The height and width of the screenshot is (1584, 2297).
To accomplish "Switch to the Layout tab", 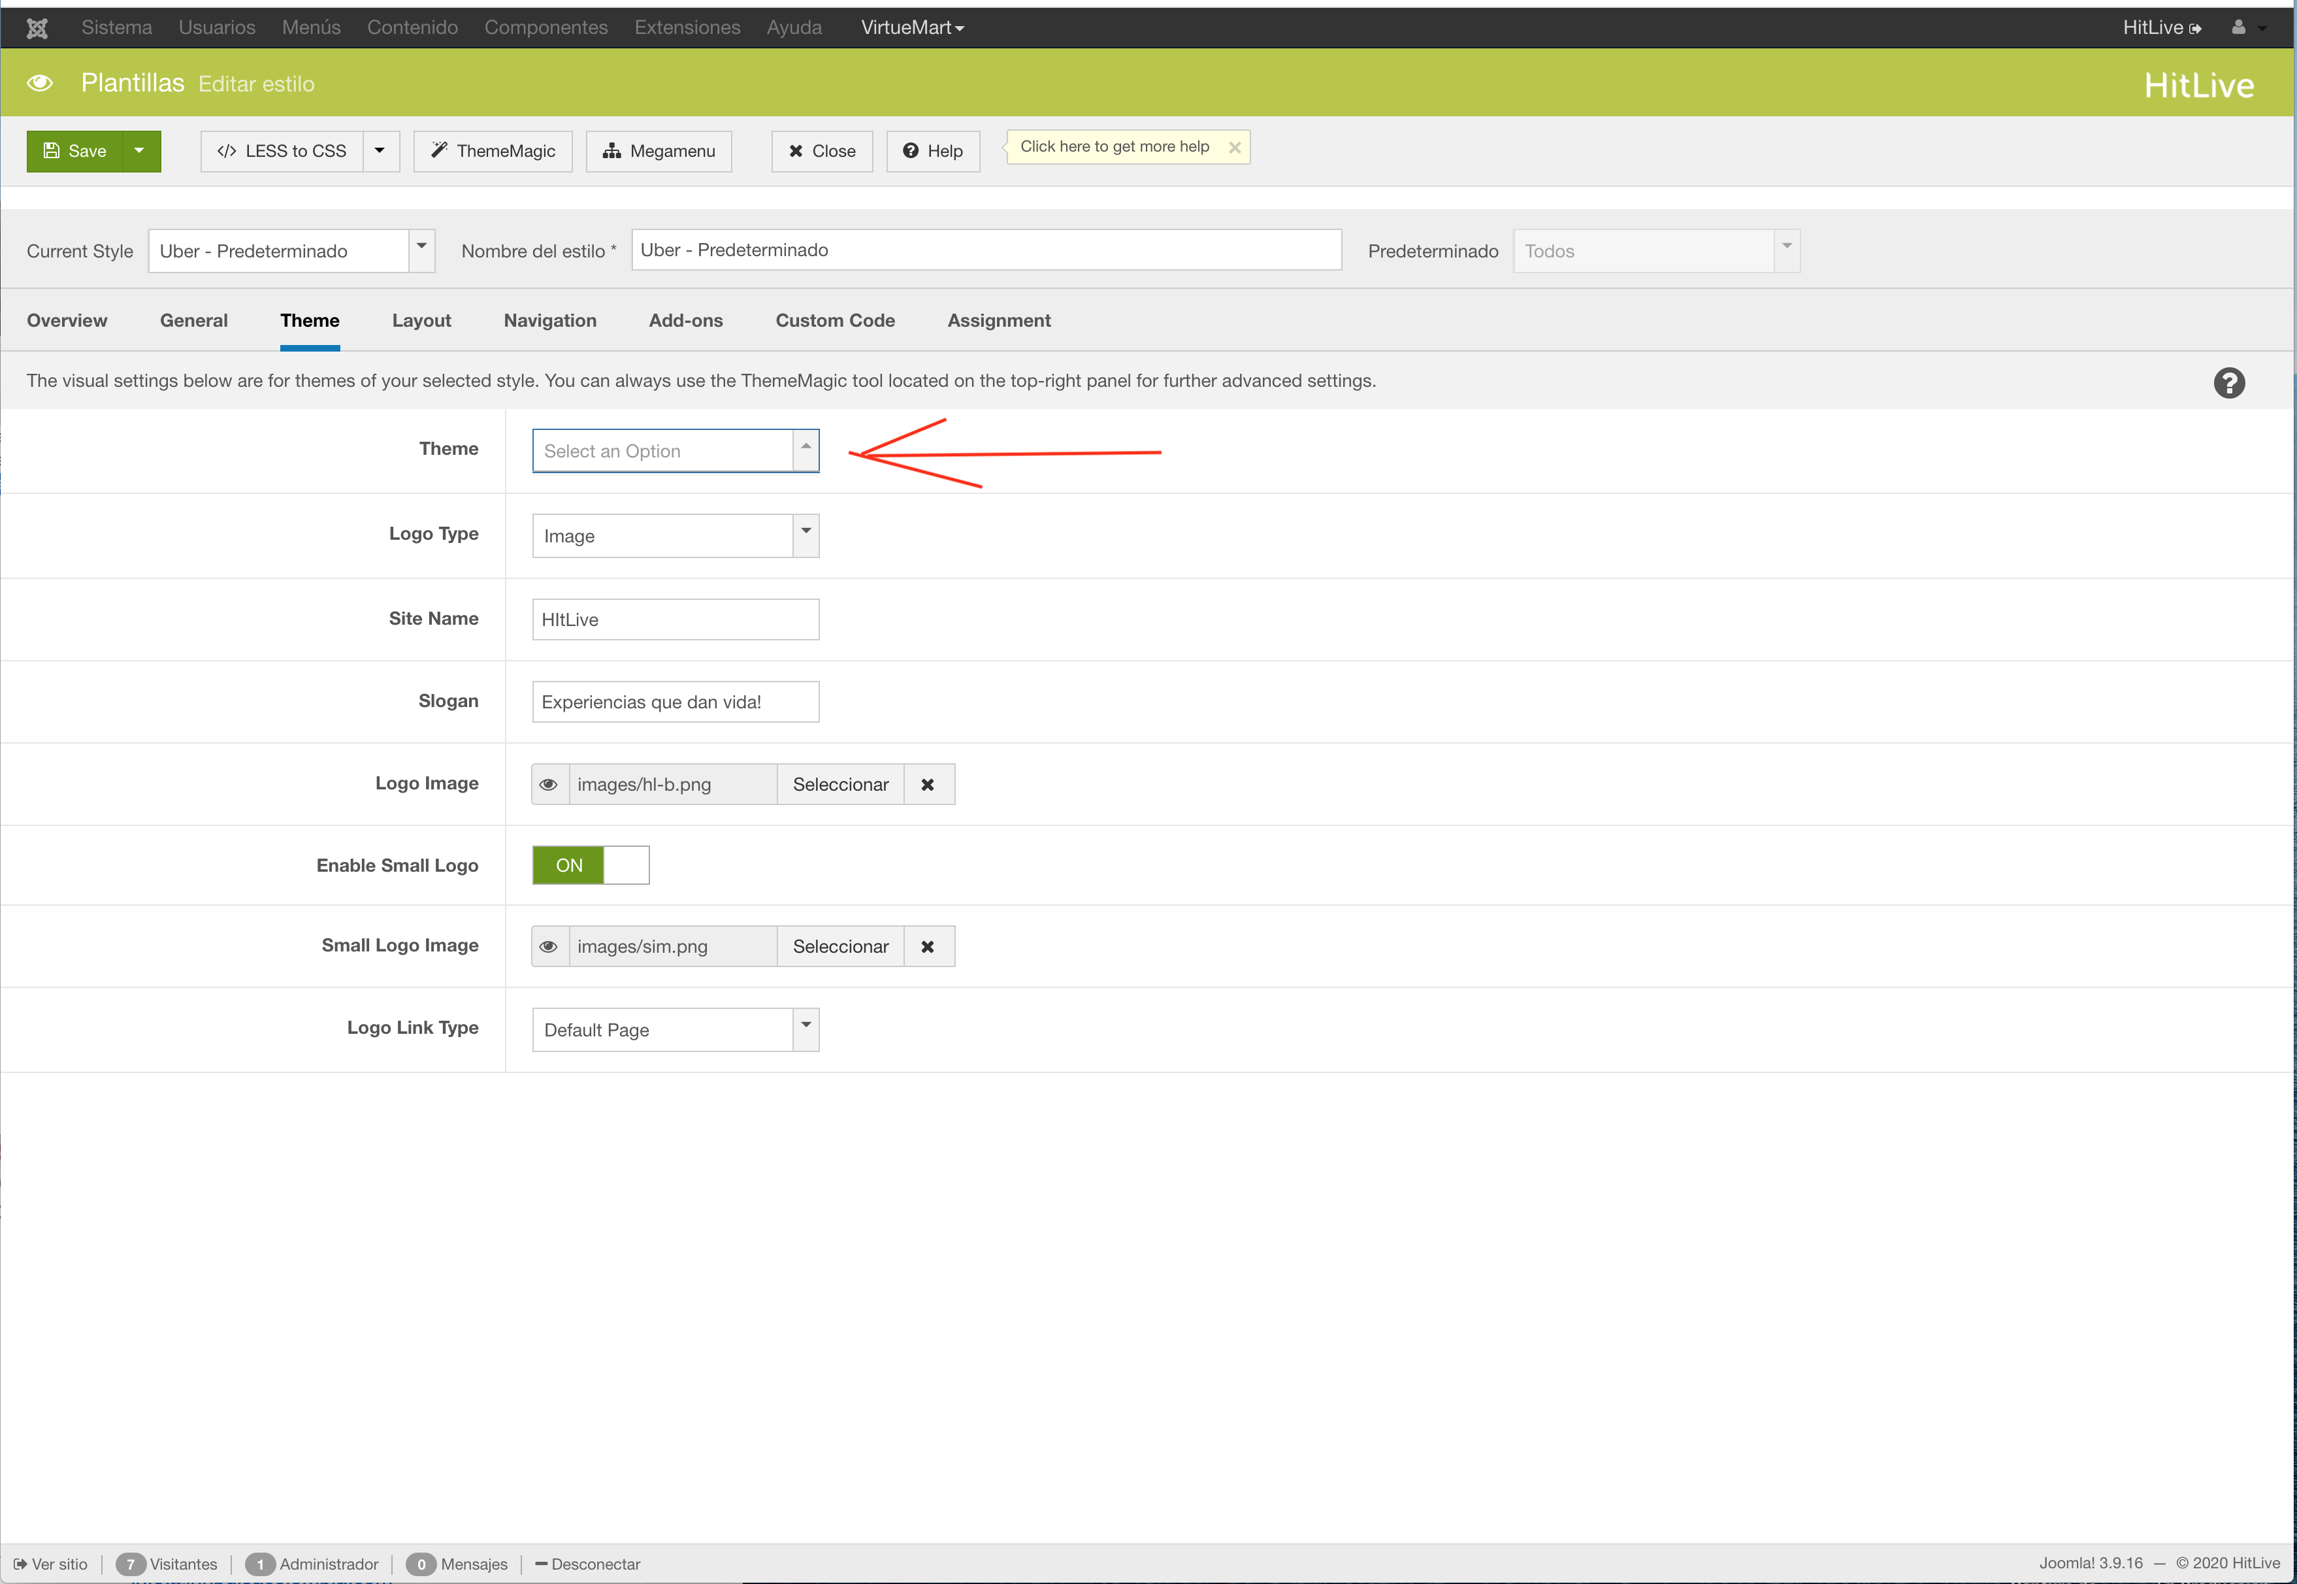I will tap(421, 321).
